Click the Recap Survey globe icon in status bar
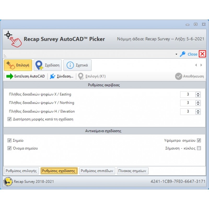209x209 pixels. point(8,182)
